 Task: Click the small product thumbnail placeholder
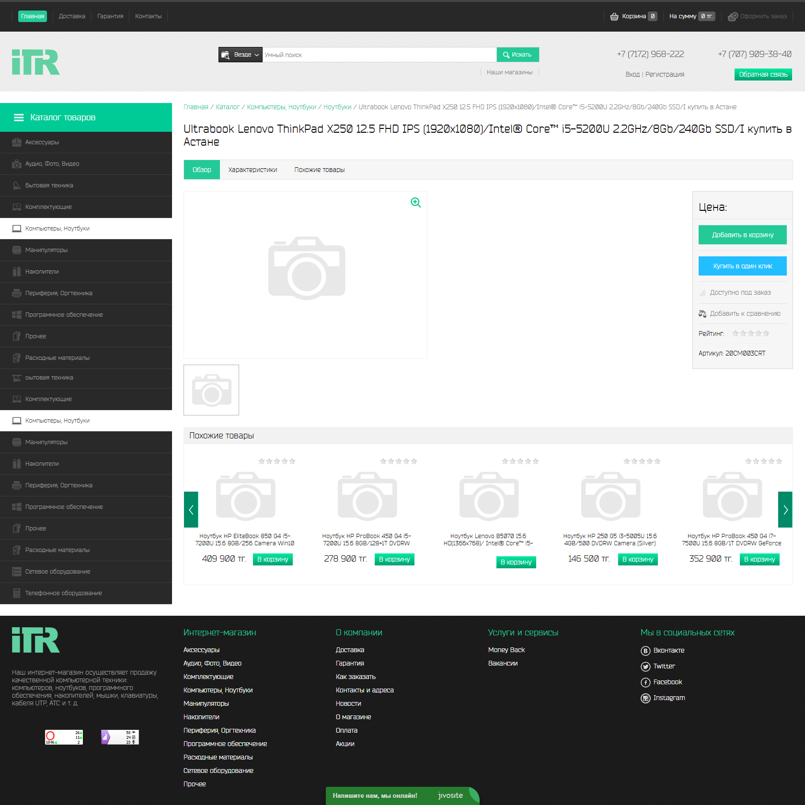[211, 390]
